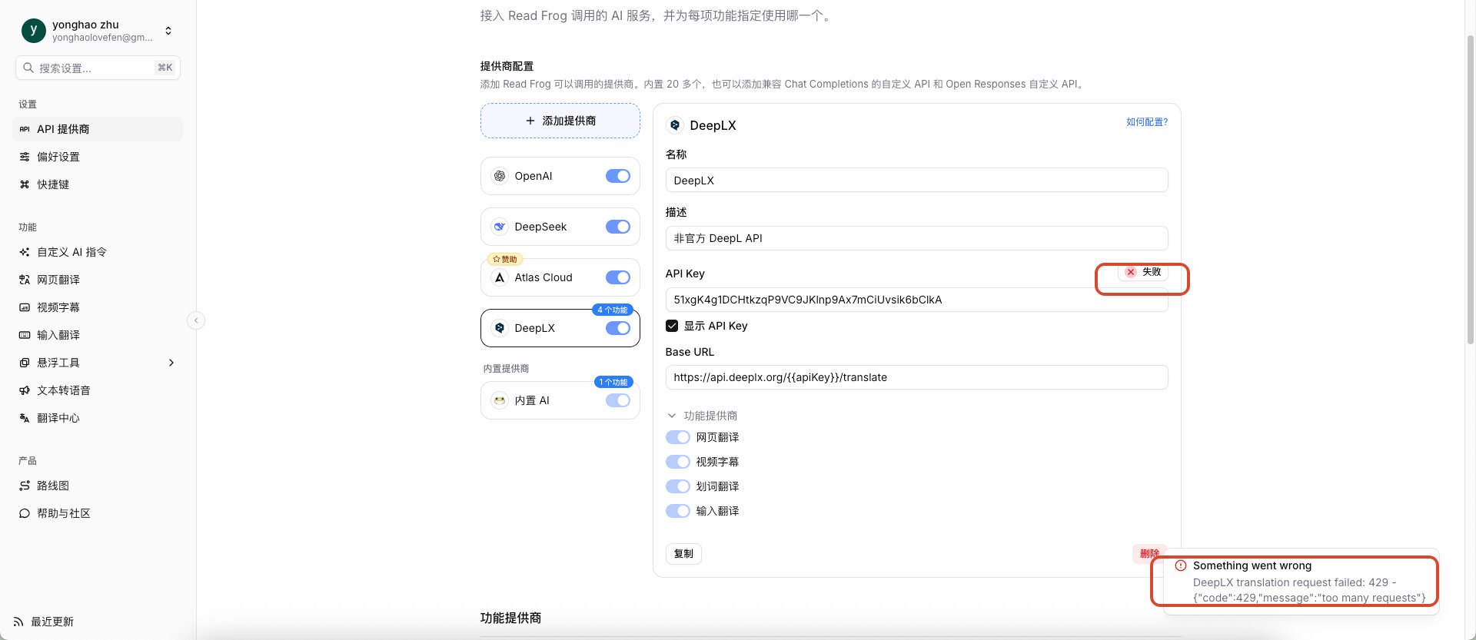Click the 内置 AI frog icon
The height and width of the screenshot is (640, 1476).
click(x=500, y=400)
